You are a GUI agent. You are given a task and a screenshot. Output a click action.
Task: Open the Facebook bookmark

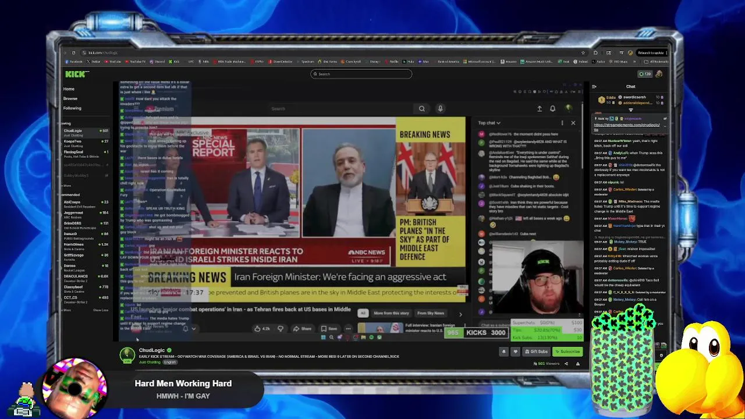tap(74, 61)
